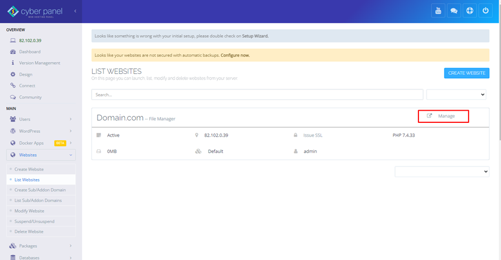Click the CyberPanel logo
501x260 pixels.
(x=35, y=12)
